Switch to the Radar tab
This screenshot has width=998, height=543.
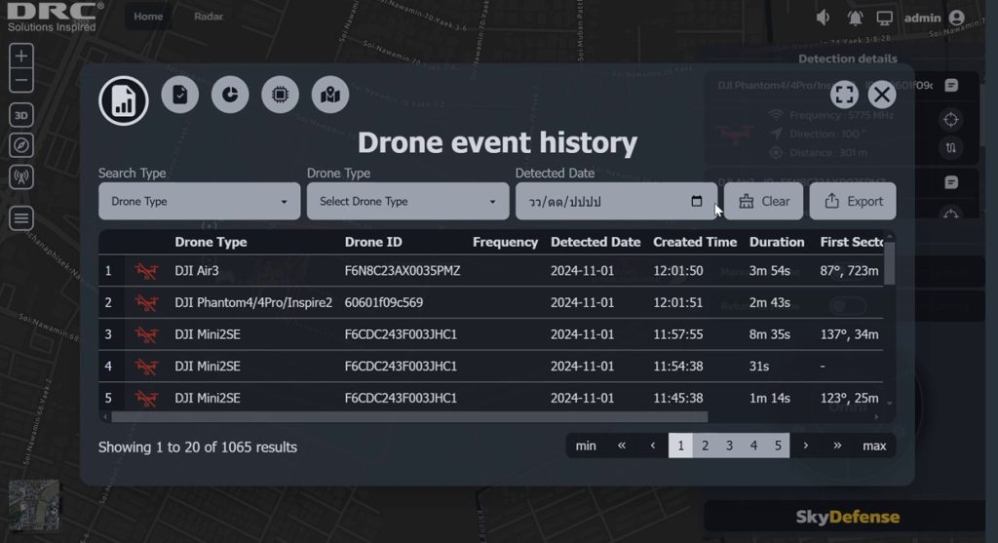pyautogui.click(x=209, y=17)
